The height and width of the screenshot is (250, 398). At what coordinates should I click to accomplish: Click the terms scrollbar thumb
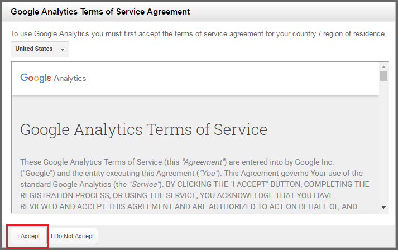pyautogui.click(x=383, y=76)
